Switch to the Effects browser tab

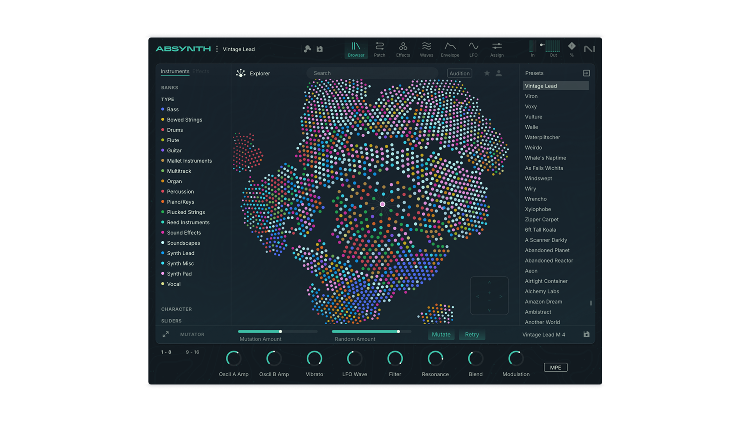(201, 72)
